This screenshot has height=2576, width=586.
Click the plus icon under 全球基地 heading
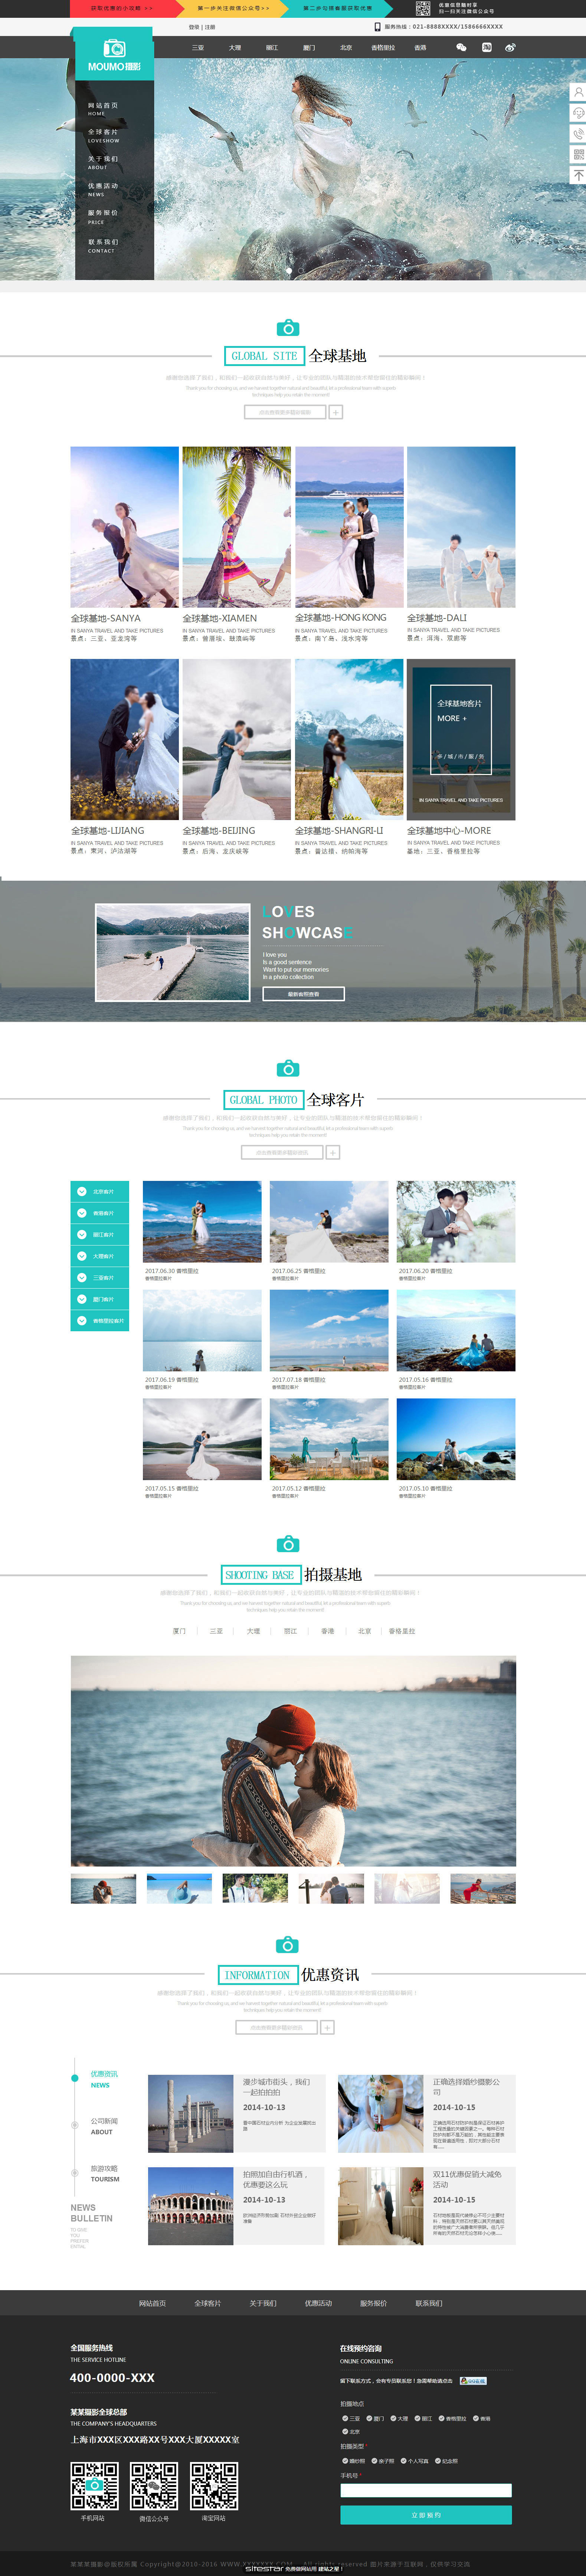336,412
